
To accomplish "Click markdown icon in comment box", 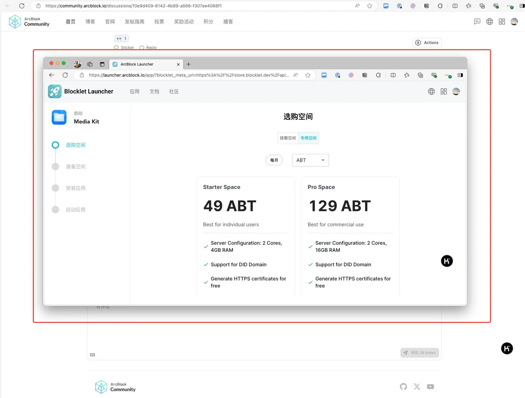I will pos(93,355).
